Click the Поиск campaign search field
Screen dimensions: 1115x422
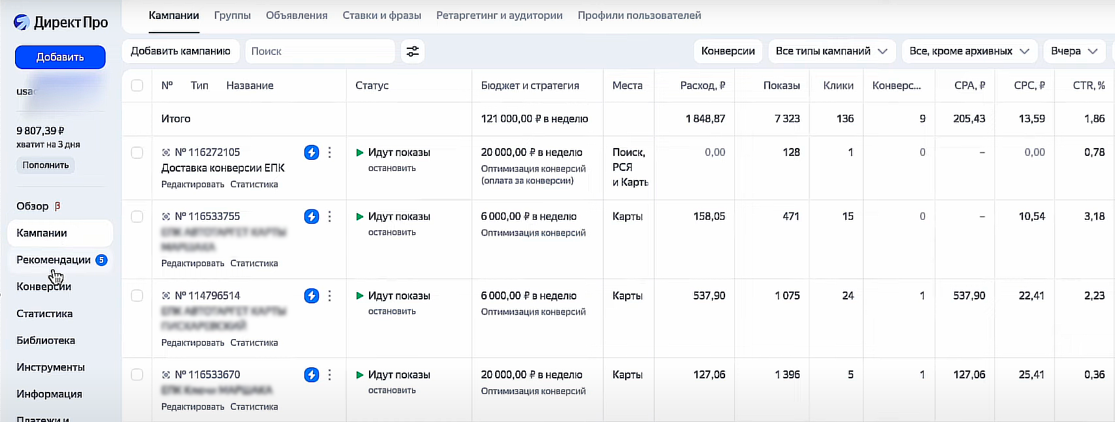(319, 52)
